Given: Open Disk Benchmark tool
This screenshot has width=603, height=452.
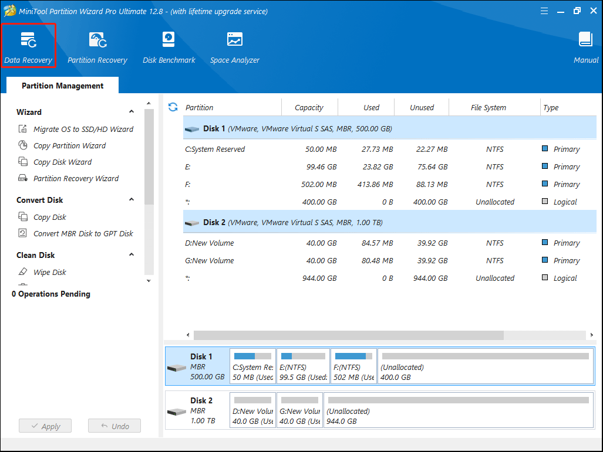Looking at the screenshot, I should tap(169, 47).
